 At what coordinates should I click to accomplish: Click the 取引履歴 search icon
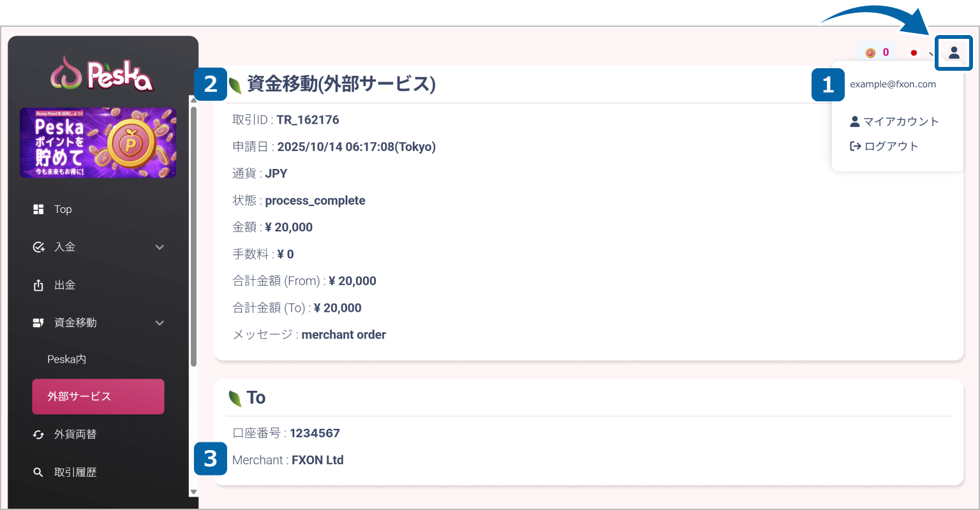pyautogui.click(x=38, y=472)
